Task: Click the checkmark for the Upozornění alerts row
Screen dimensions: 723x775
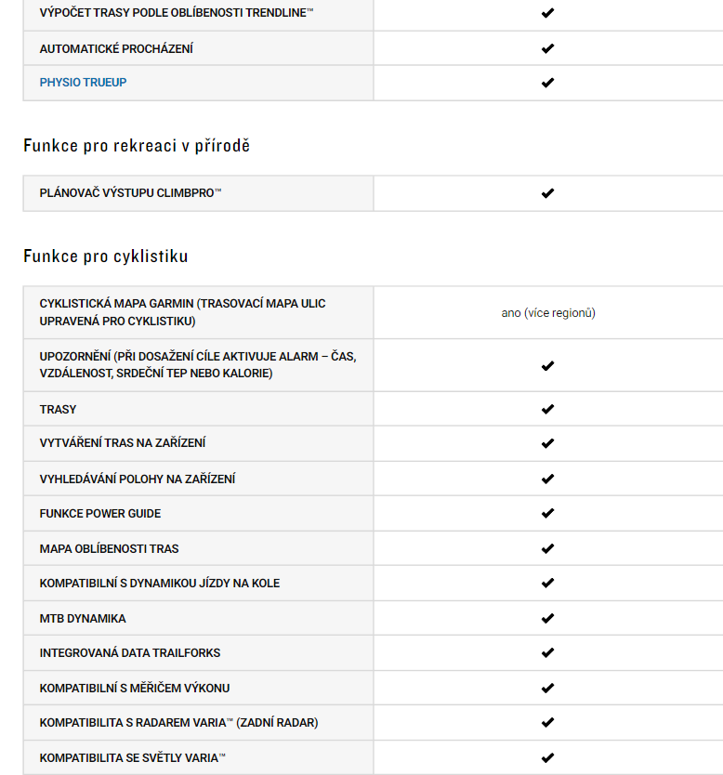Action: click(547, 366)
